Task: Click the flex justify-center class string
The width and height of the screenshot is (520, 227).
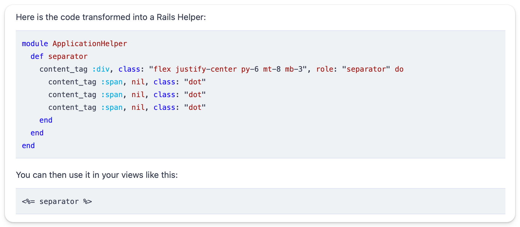Action: point(228,69)
